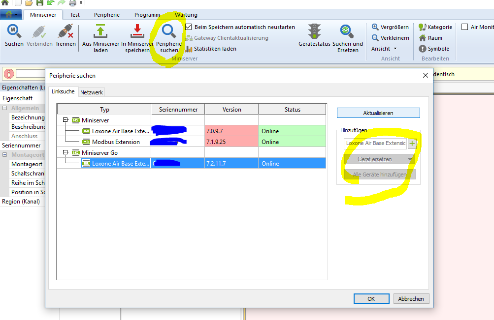This screenshot has width=494, height=320.
Task: Switch to the Netzwerk tab in dialog
Action: (x=92, y=92)
